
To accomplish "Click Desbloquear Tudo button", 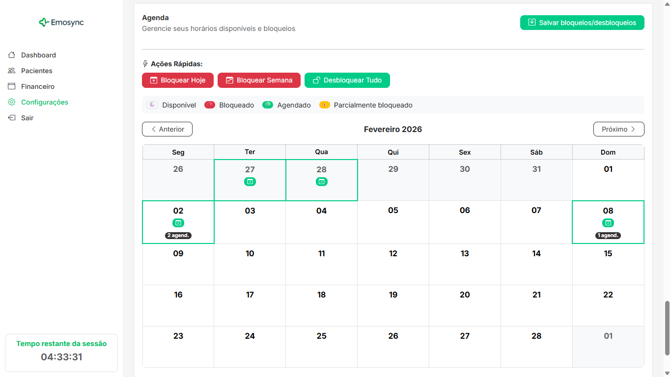I will pyautogui.click(x=347, y=80).
